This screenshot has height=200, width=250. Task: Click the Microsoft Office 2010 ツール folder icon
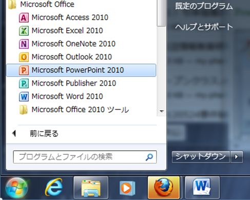tap(24, 110)
